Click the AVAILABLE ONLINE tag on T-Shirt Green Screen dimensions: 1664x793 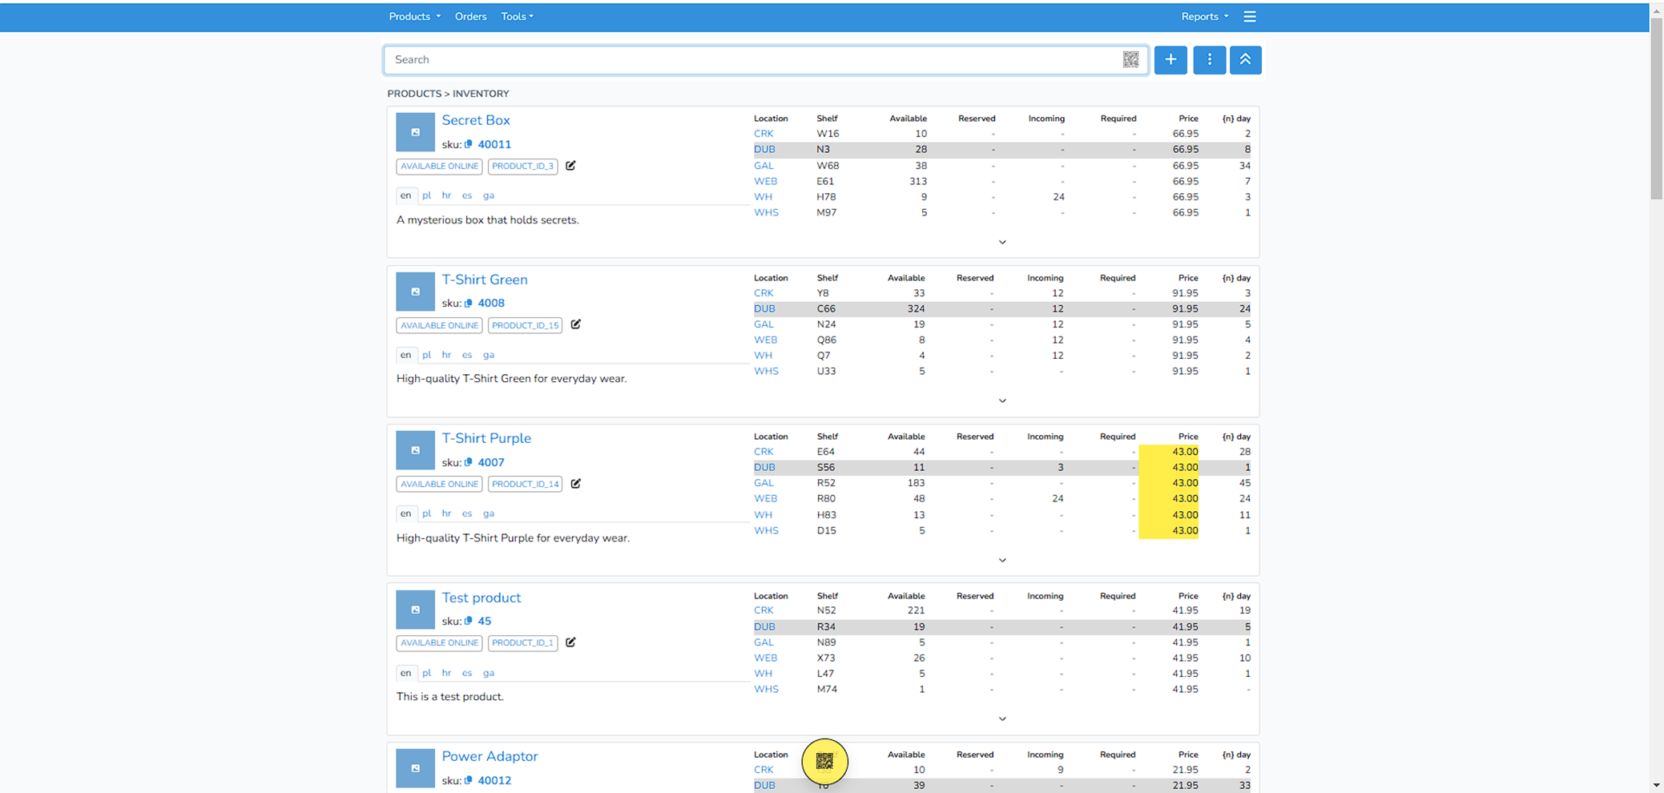pyautogui.click(x=439, y=325)
